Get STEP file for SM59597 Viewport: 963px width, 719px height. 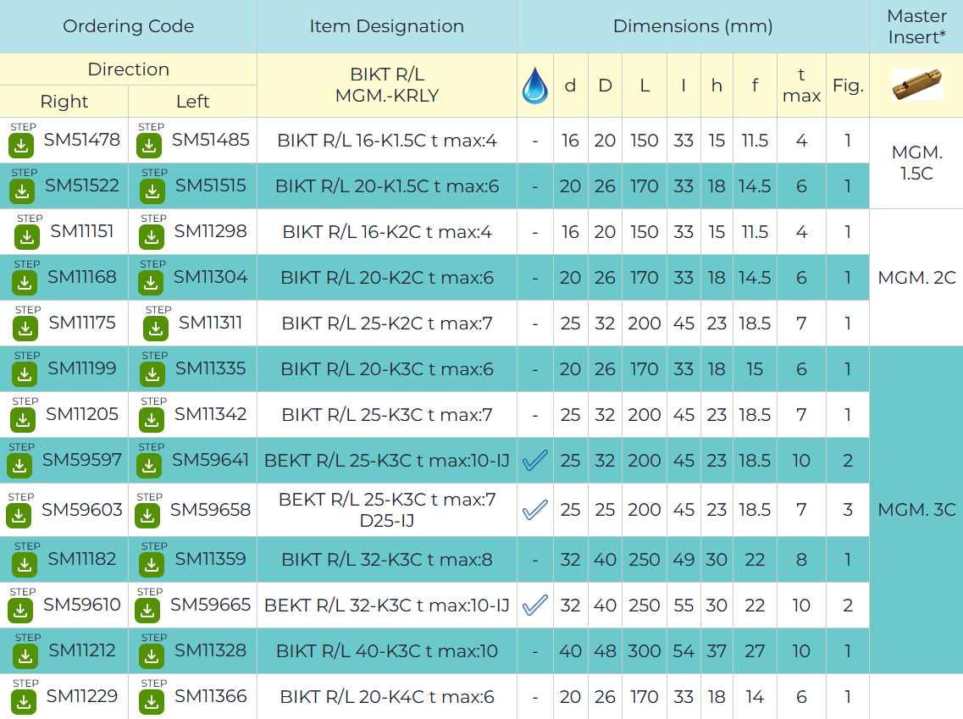[20, 465]
